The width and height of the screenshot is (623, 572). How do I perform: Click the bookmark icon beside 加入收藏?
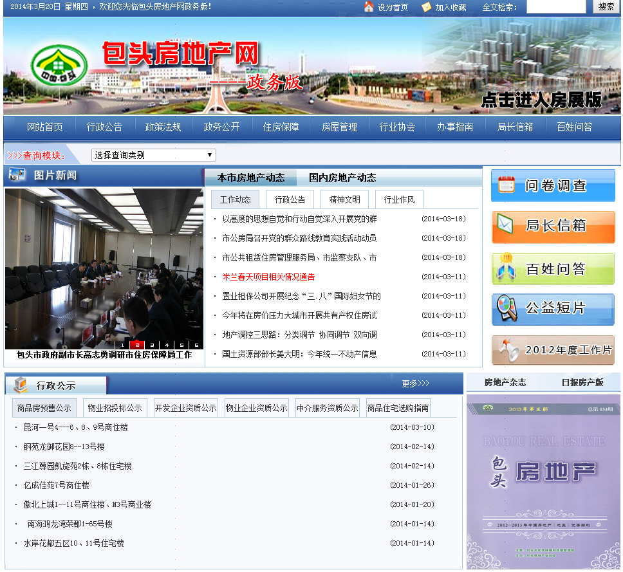[x=427, y=7]
